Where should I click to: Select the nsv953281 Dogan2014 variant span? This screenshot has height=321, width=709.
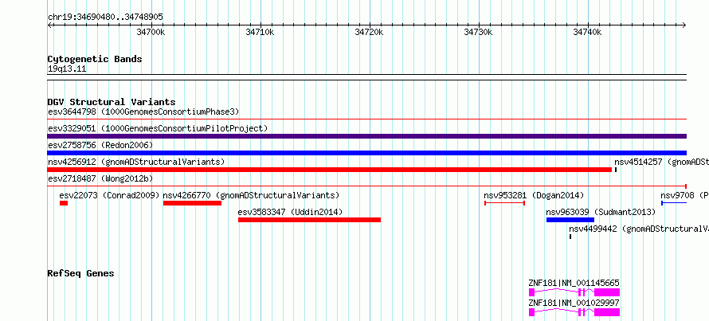[x=504, y=203]
